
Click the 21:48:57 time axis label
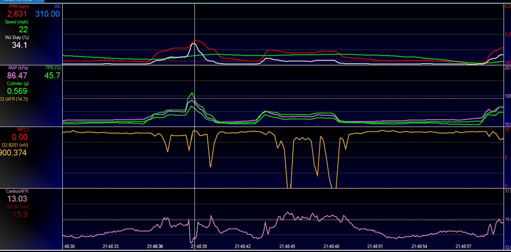pyautogui.click(x=463, y=246)
